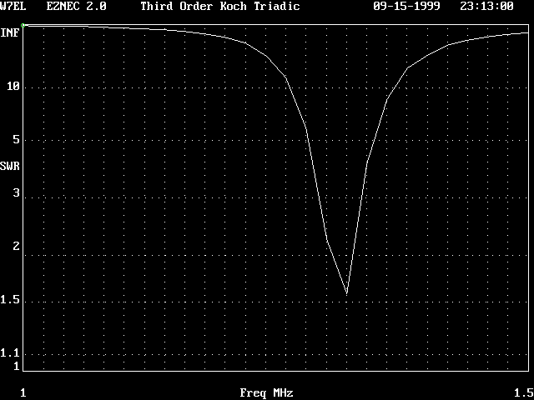Click the SWR axis value 1.1
This screenshot has width=534, height=400.
[x=10, y=353]
